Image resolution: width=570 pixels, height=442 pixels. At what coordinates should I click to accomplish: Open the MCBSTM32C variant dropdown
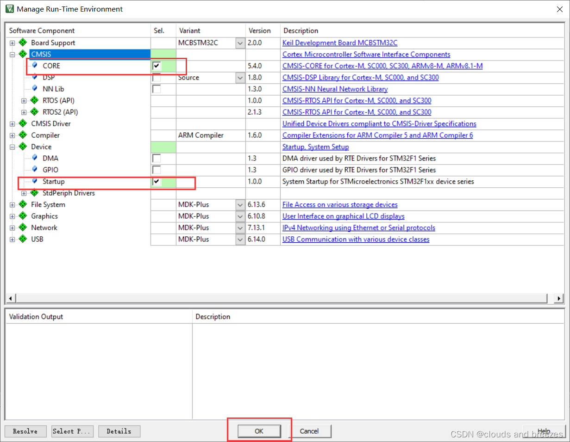tap(240, 43)
